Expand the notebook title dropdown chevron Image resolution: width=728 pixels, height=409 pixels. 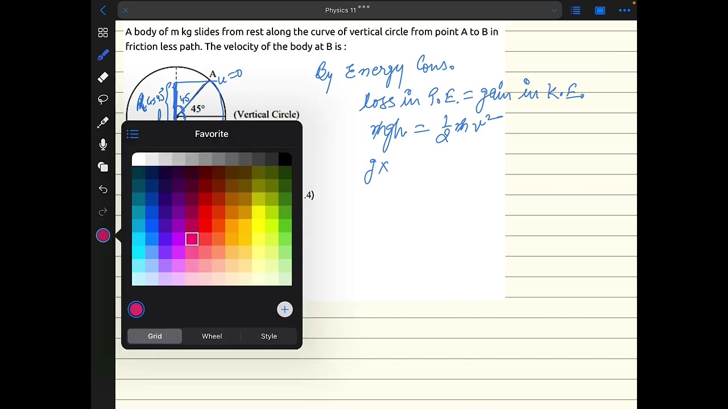point(554,10)
